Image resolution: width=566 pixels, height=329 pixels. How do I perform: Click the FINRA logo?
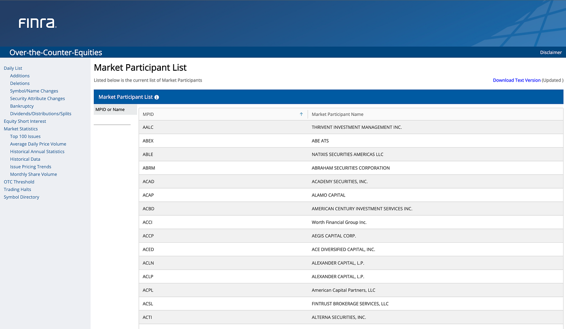pyautogui.click(x=38, y=23)
